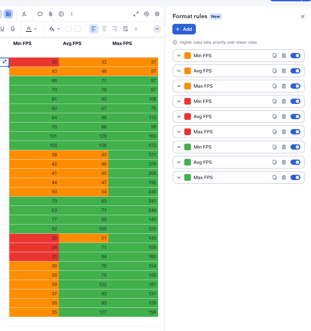Disable the orange Min FPS rule toggle
The image size is (311, 331).
[x=295, y=56]
